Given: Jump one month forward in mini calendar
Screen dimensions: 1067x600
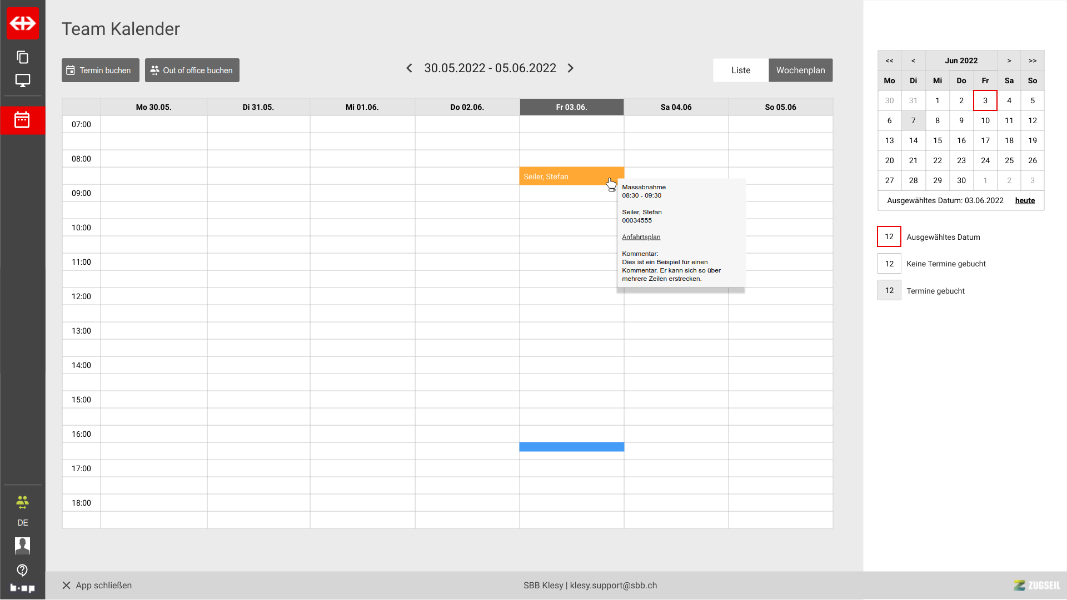Looking at the screenshot, I should (1009, 60).
